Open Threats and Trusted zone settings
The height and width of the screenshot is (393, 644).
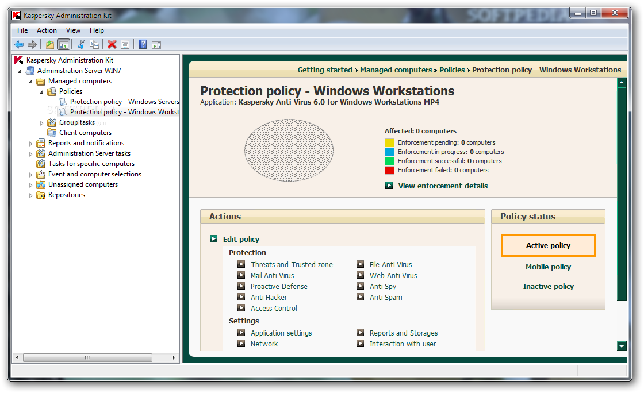point(292,265)
